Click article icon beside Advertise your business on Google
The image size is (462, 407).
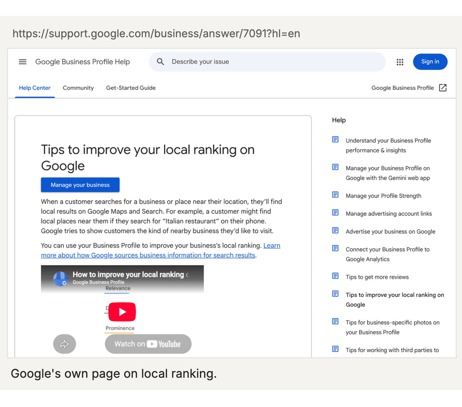335,231
